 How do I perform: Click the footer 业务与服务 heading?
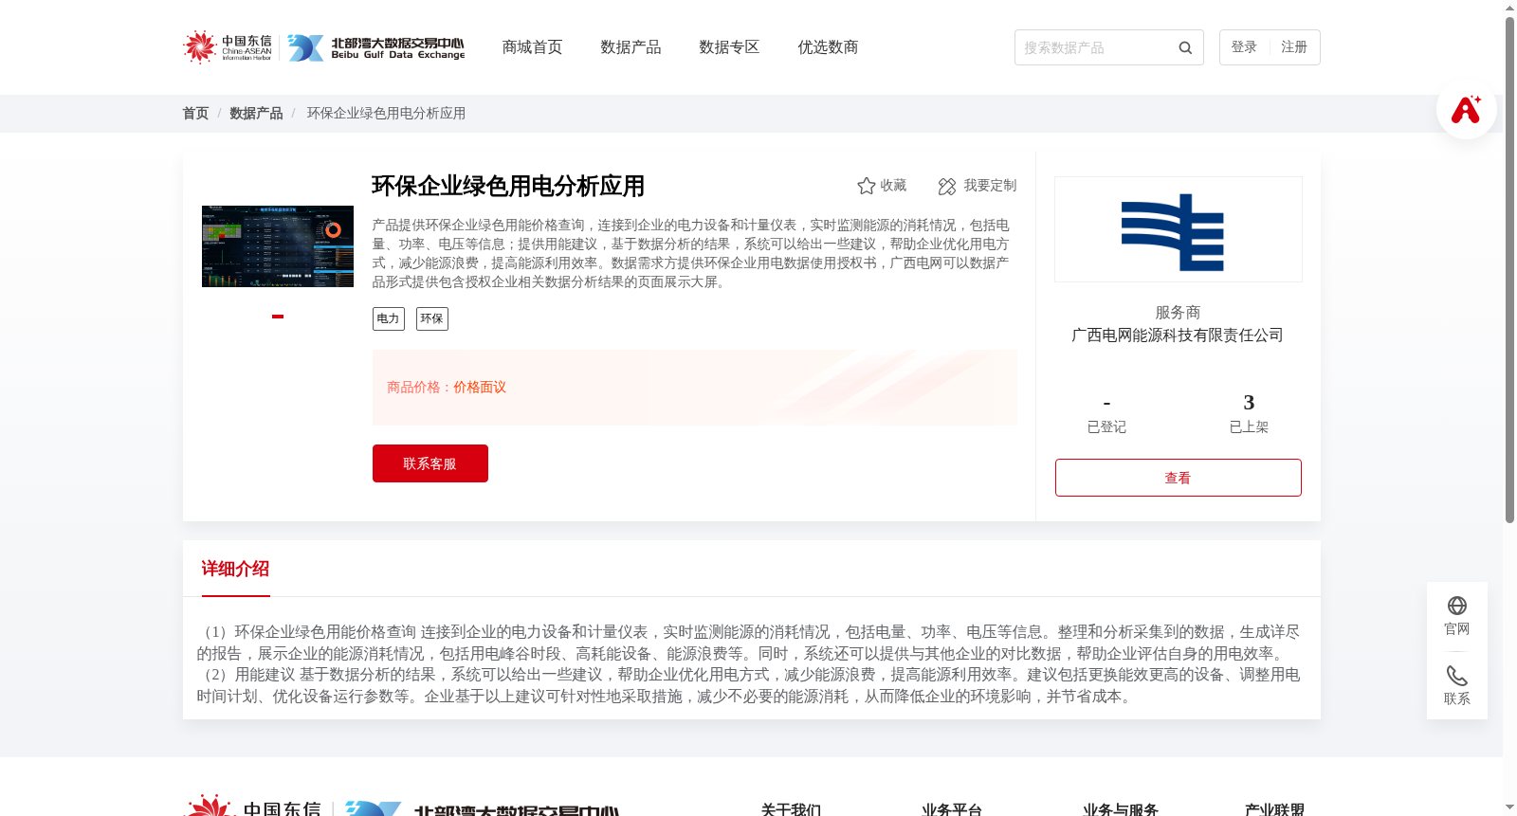pyautogui.click(x=1121, y=809)
